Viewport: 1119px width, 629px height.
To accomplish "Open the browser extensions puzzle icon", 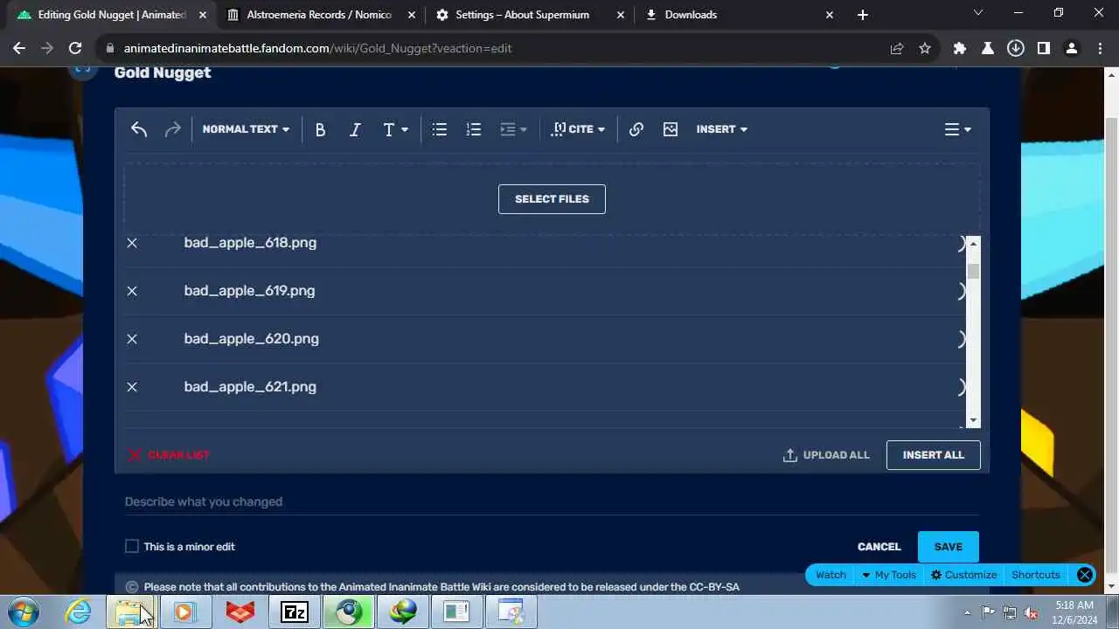I will [x=960, y=49].
